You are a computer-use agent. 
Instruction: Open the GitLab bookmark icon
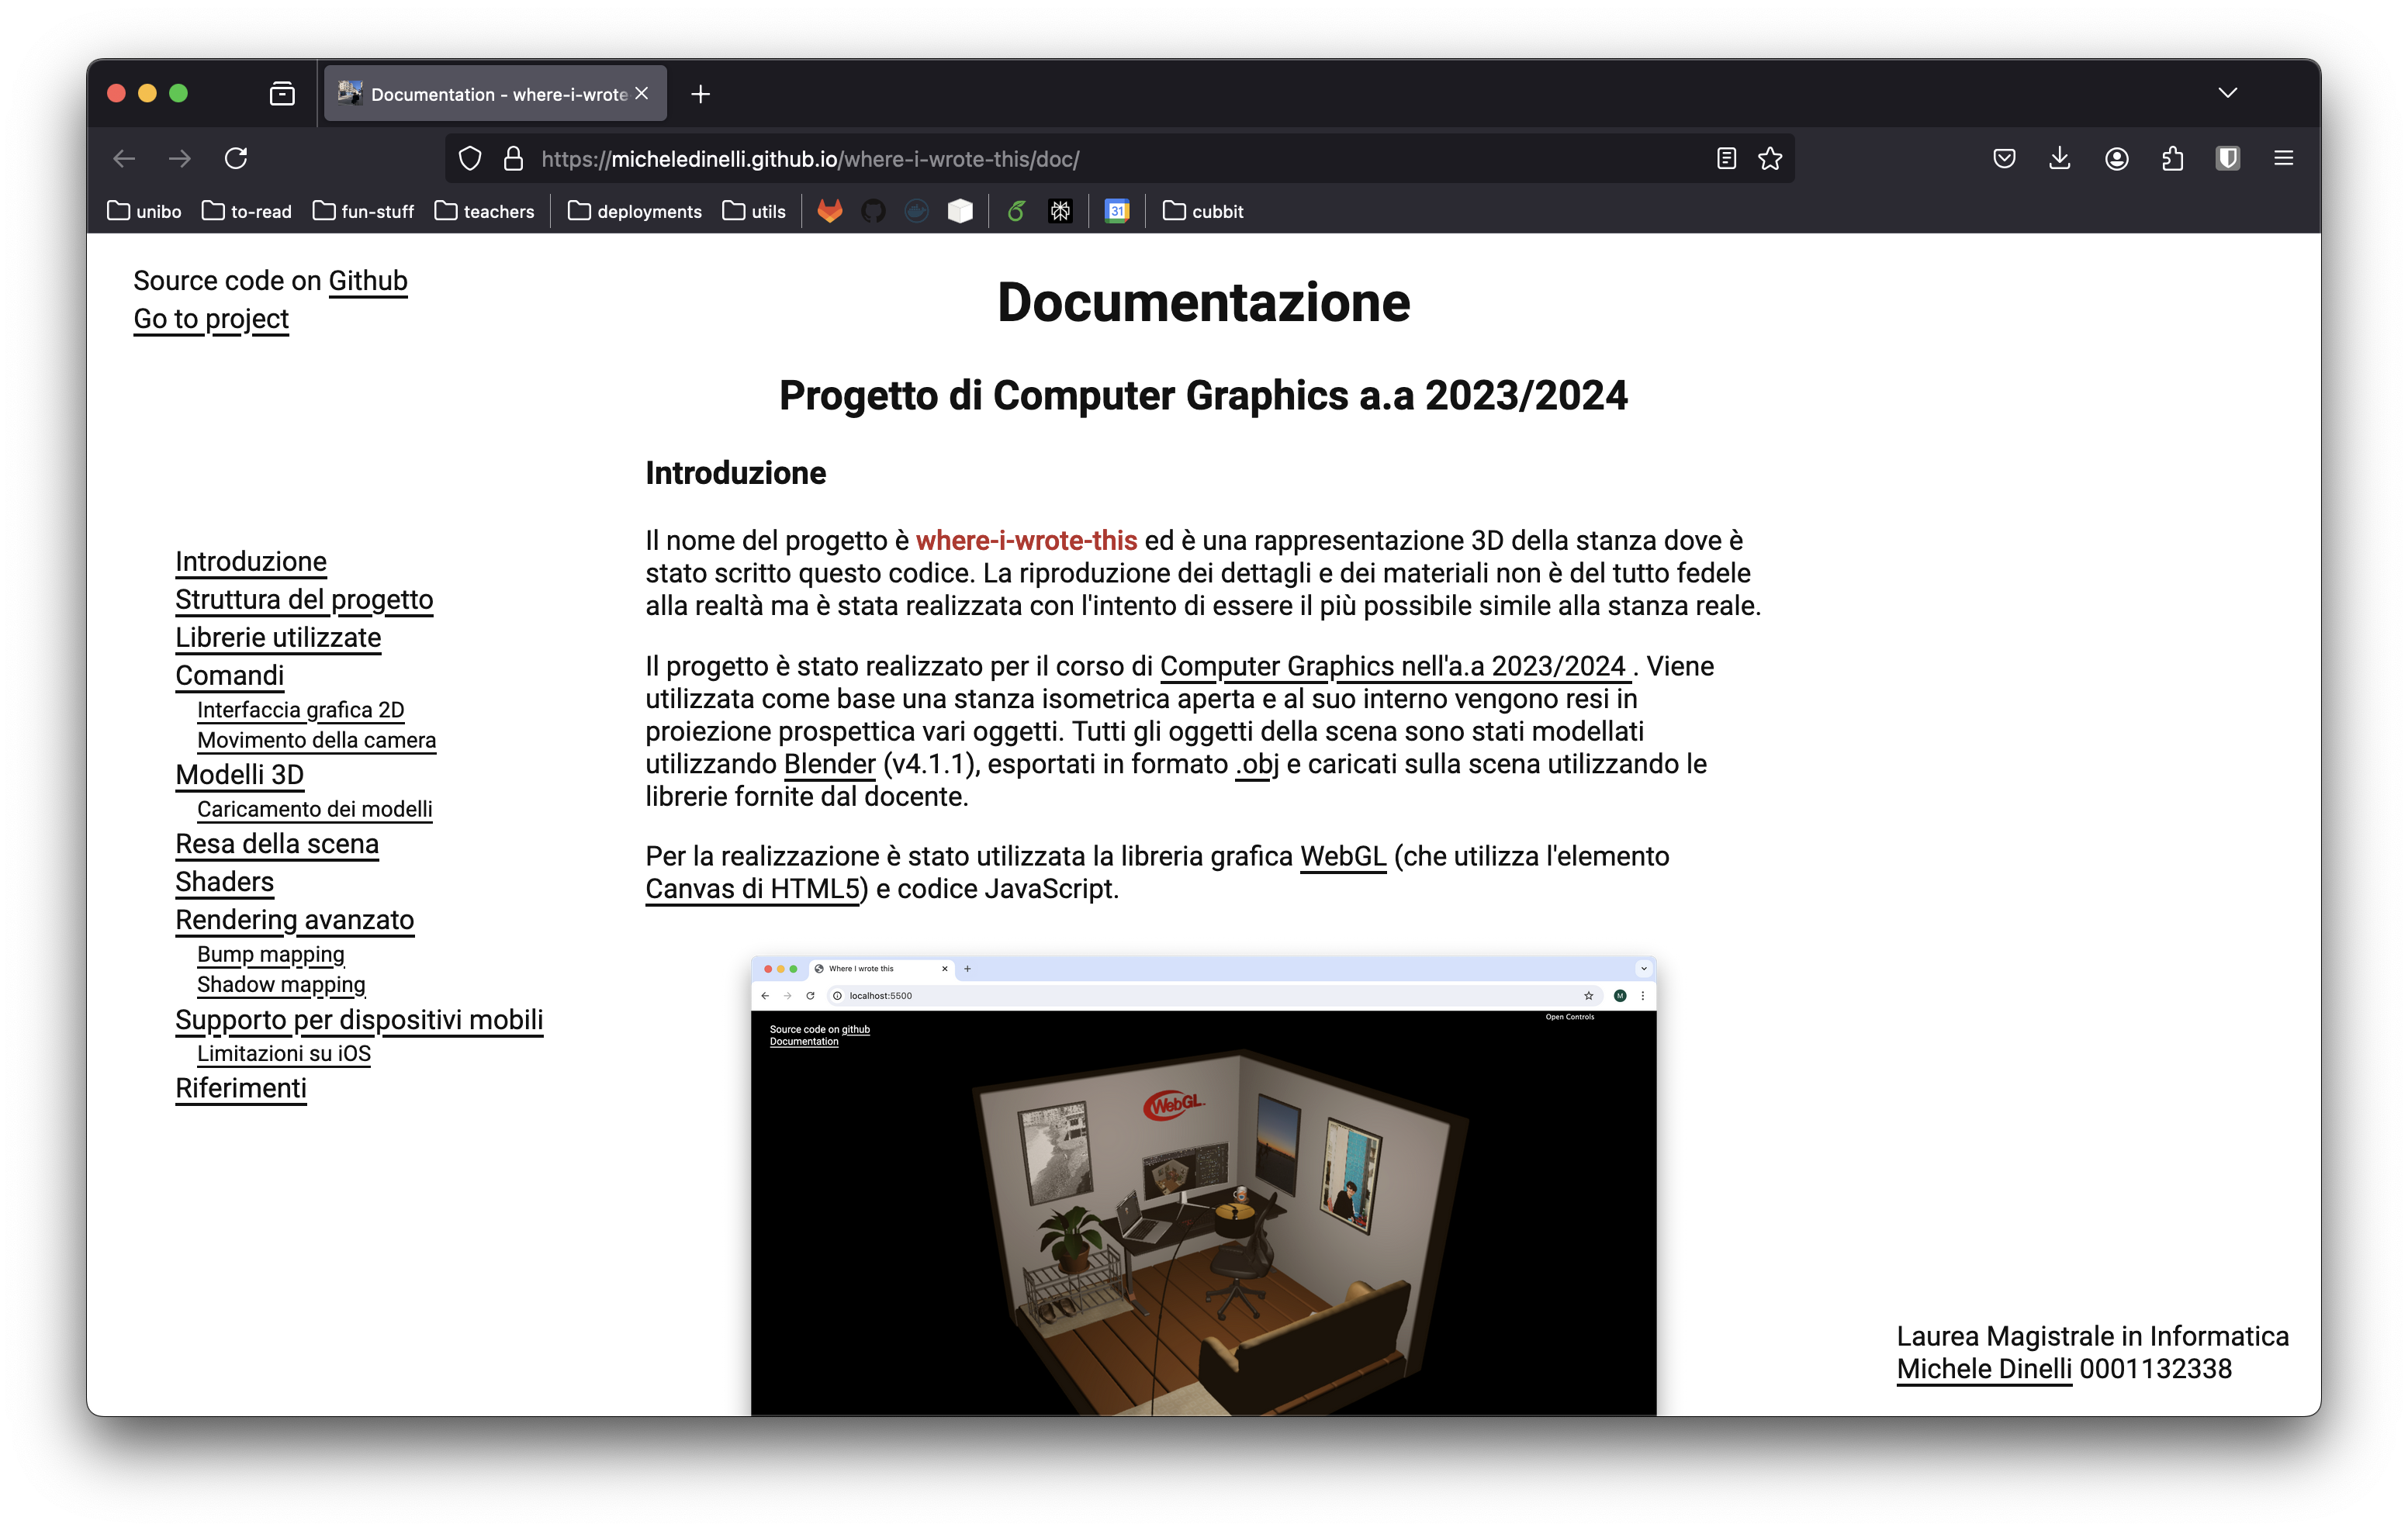tap(830, 211)
